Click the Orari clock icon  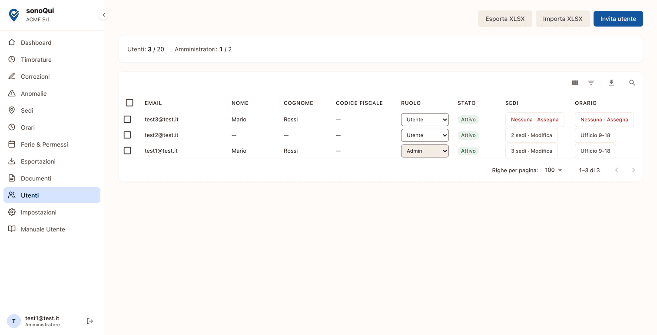click(12, 127)
